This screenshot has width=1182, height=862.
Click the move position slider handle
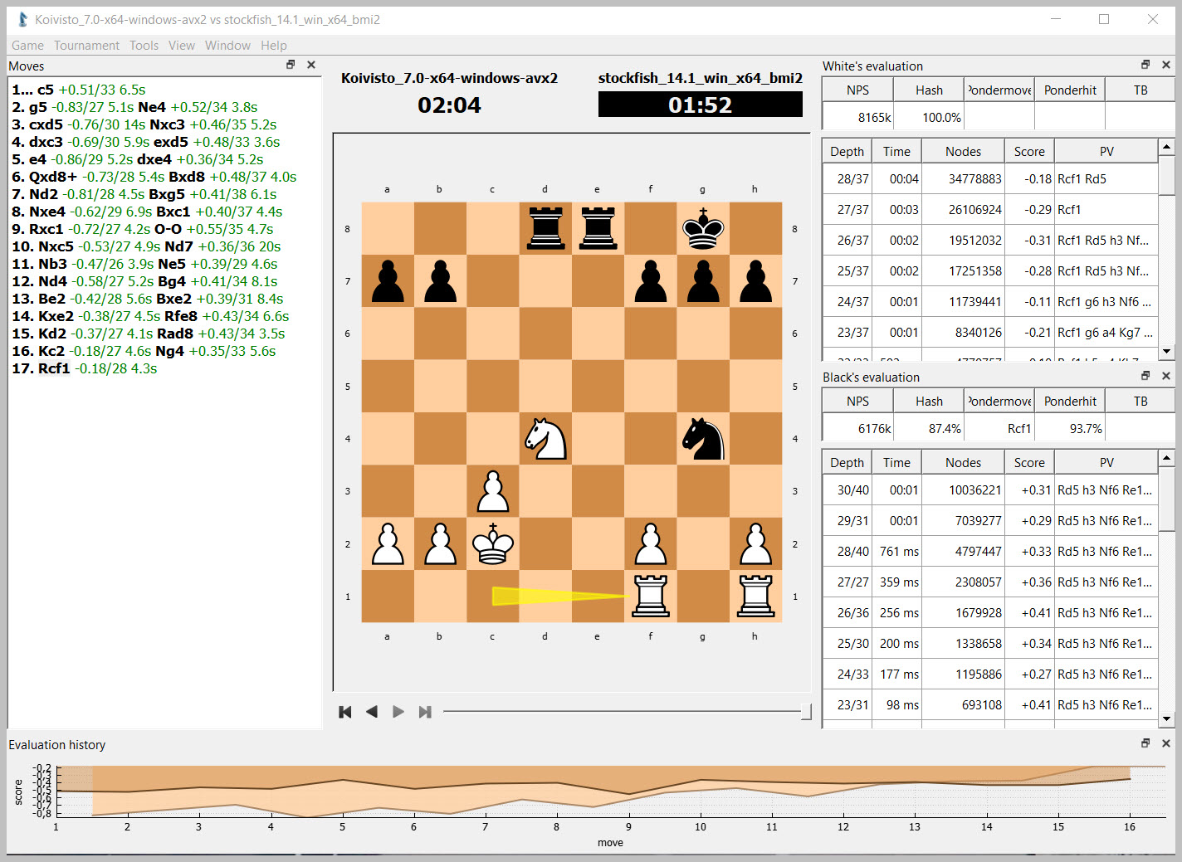(806, 711)
